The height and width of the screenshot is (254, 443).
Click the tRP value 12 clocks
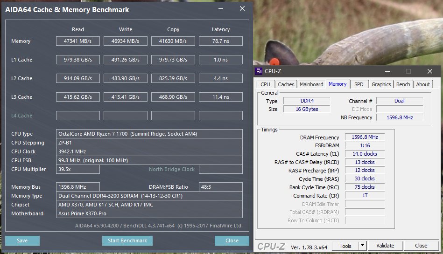point(365,170)
